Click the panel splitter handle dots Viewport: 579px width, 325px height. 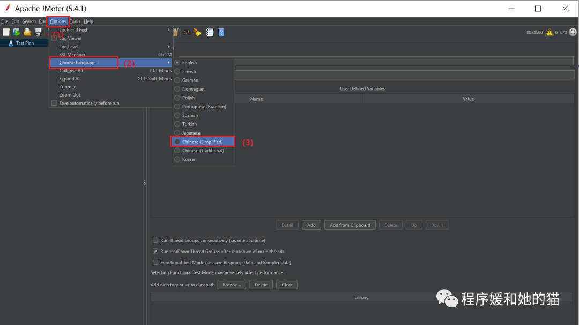[145, 182]
